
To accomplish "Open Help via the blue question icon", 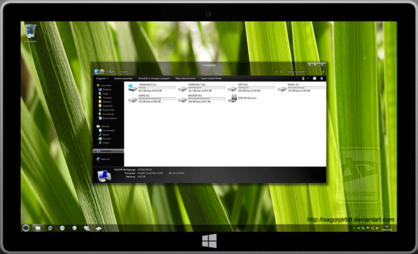I will 321,78.
